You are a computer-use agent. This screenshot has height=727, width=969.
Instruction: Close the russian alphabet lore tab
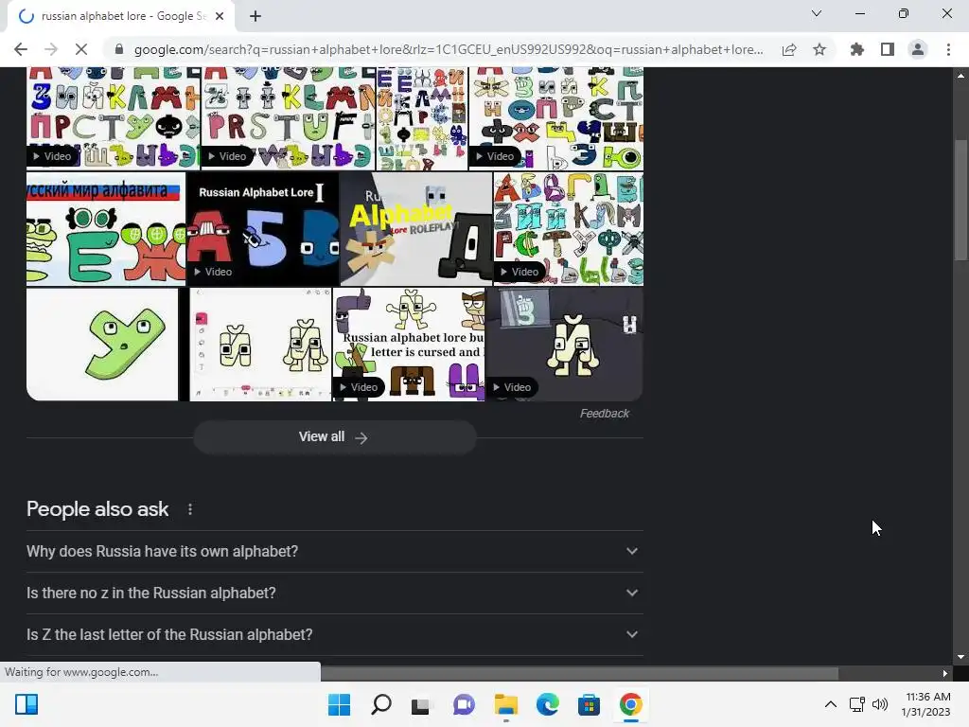[220, 16]
